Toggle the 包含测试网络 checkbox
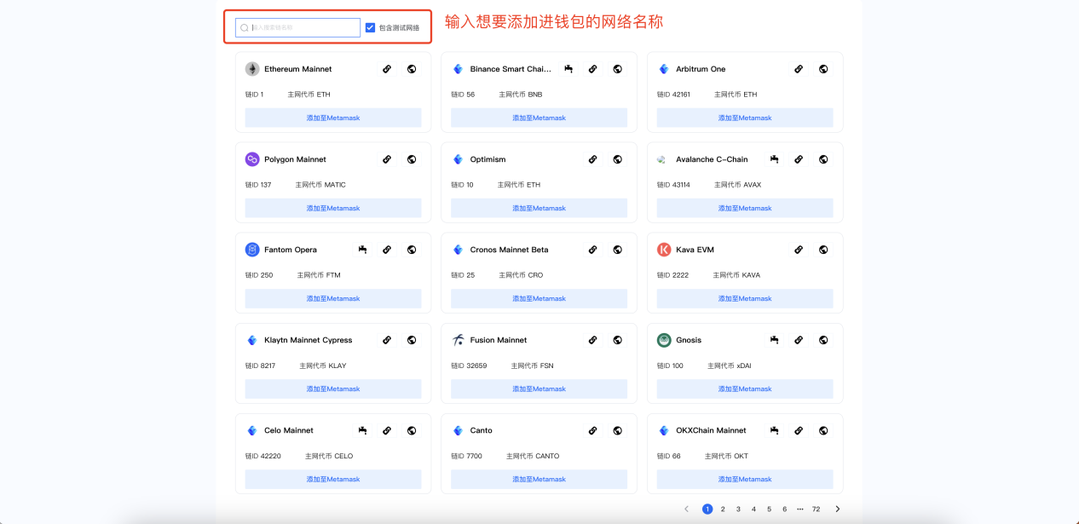This screenshot has height=524, width=1079. pyautogui.click(x=370, y=28)
